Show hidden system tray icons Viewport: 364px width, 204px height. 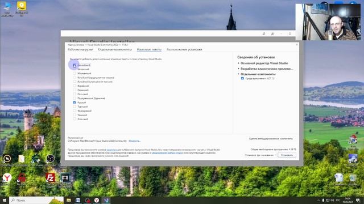[x=318, y=200]
